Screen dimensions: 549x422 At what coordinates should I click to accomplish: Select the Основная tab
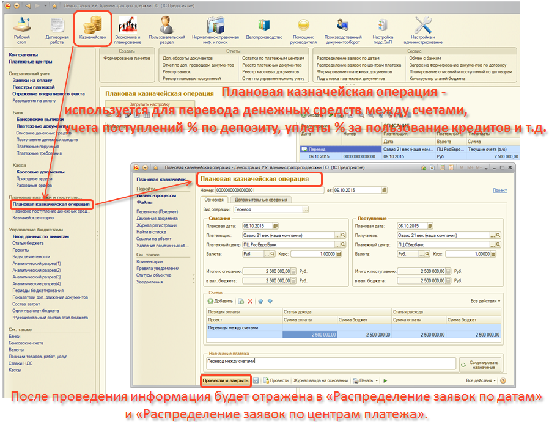(x=213, y=200)
